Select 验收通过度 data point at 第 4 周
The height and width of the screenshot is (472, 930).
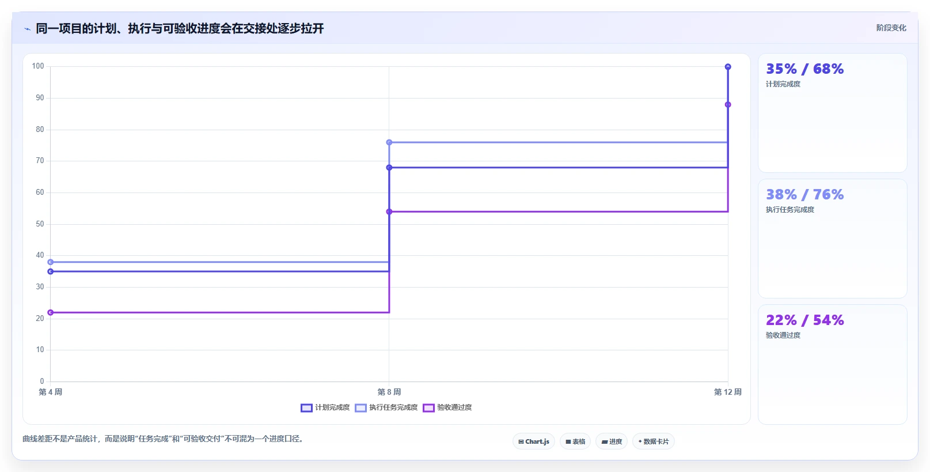pos(51,312)
